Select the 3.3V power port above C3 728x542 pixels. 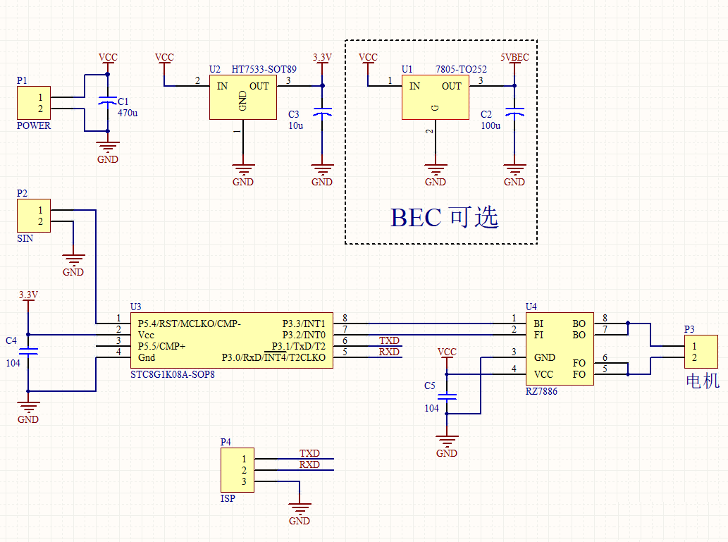[x=322, y=58]
